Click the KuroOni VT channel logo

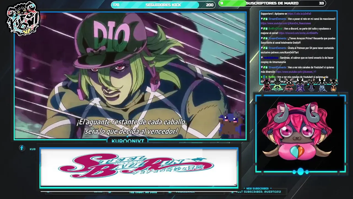[x=23, y=19]
